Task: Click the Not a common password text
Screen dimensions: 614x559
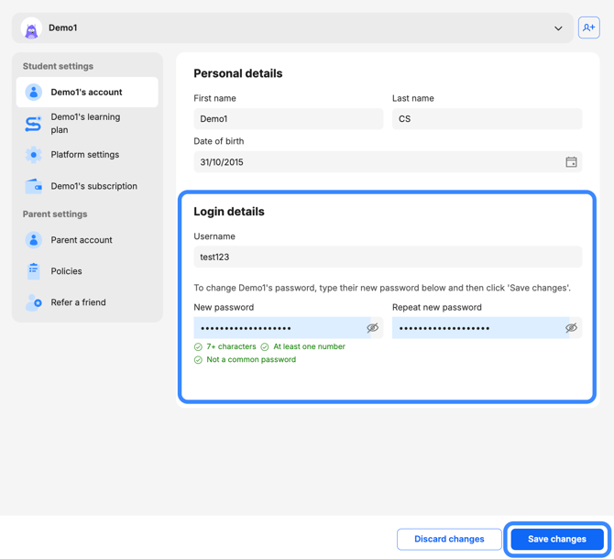Action: [251, 360]
